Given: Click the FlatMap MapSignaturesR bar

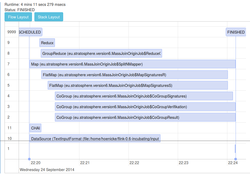Looking at the screenshot, I should 135,75.
